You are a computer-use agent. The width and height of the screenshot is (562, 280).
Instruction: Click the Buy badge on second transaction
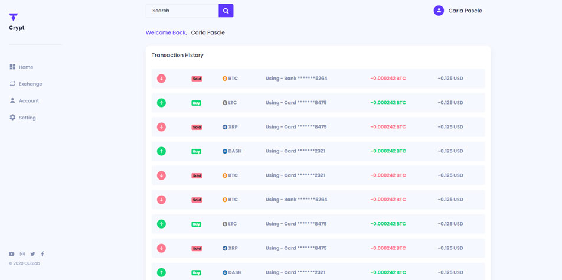coord(197,103)
